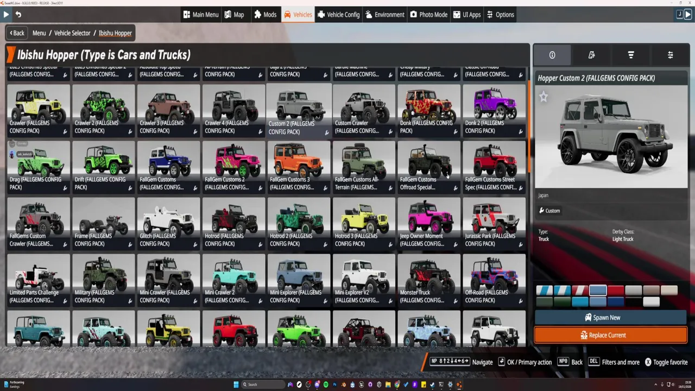Open the sliders settings tab icon

click(671, 55)
